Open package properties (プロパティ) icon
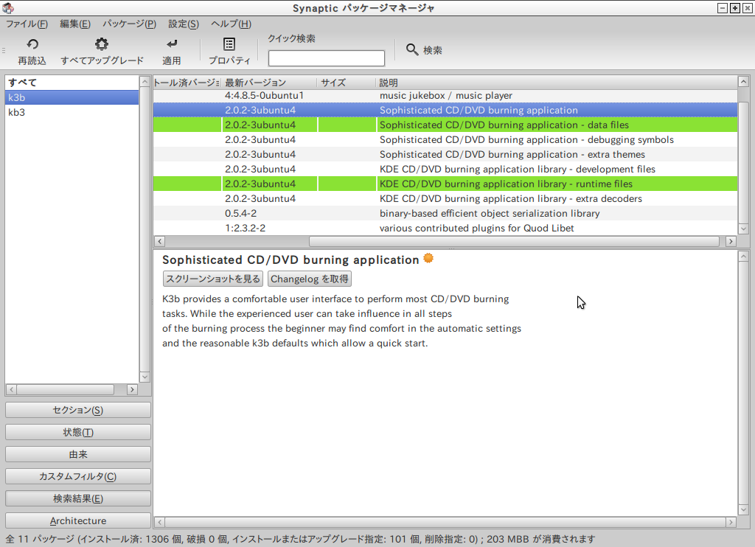This screenshot has width=755, height=547. (229, 44)
